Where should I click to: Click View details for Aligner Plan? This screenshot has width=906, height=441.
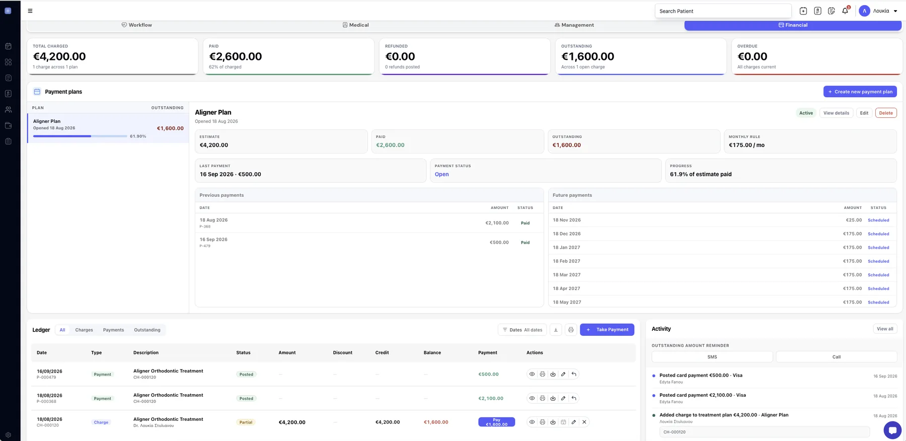pos(836,113)
